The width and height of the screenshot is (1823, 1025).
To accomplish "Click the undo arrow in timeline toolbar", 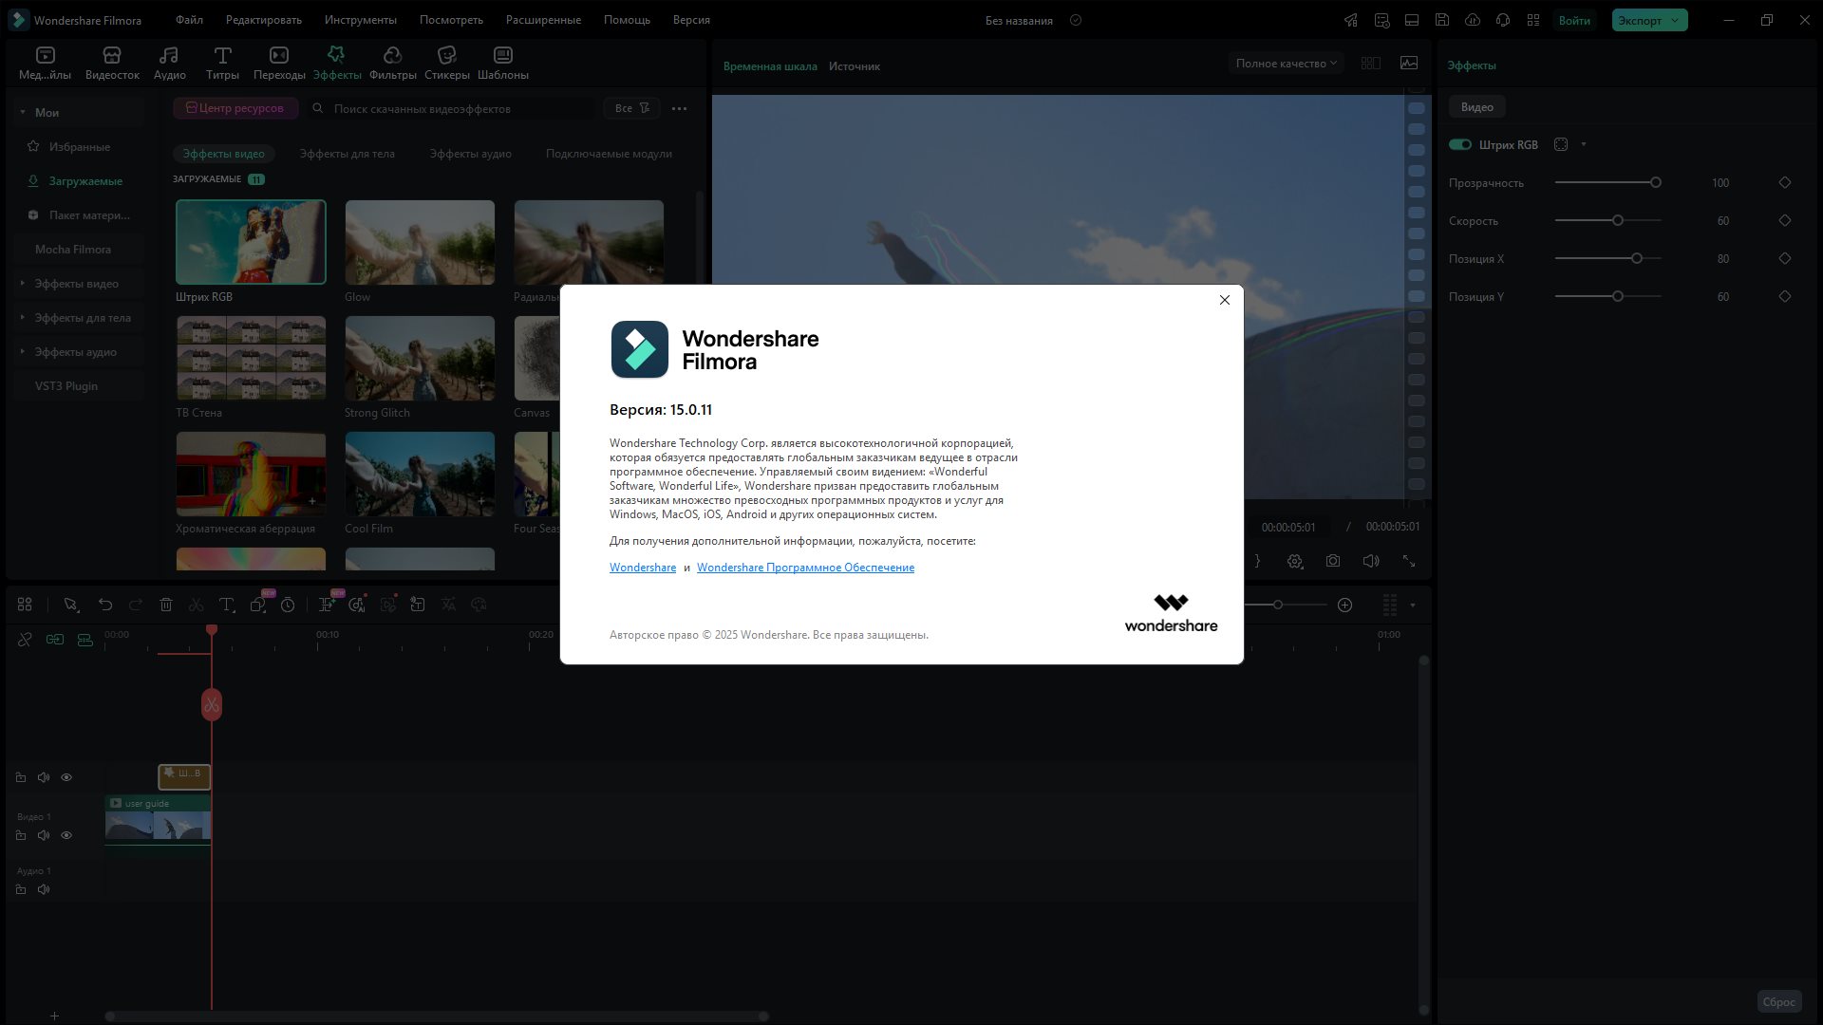I will pyautogui.click(x=105, y=605).
